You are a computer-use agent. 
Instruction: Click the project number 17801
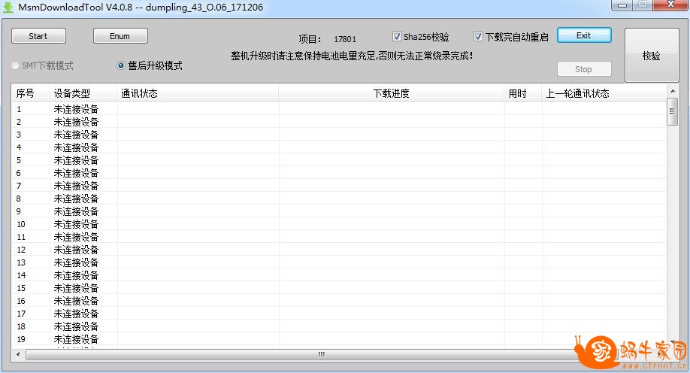pyautogui.click(x=345, y=39)
